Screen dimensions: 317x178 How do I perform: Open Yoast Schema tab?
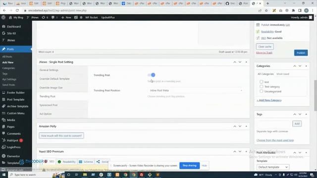(86, 162)
